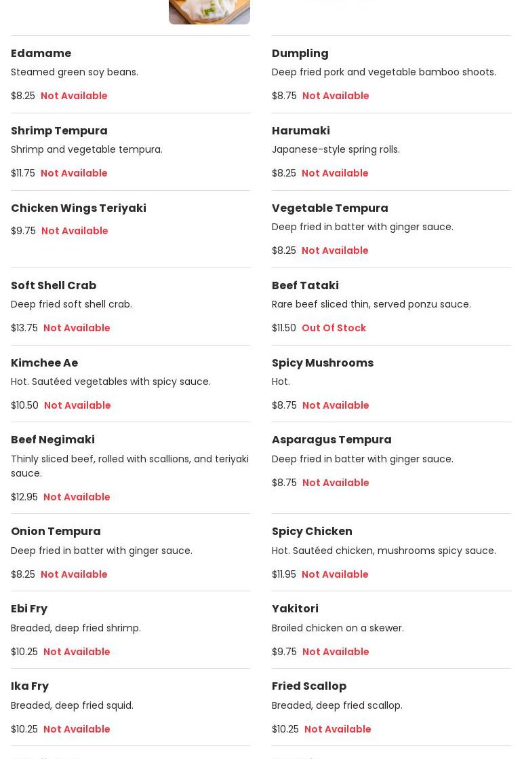Click the food photo thumbnail at top
This screenshot has height=759, width=522.
209,12
